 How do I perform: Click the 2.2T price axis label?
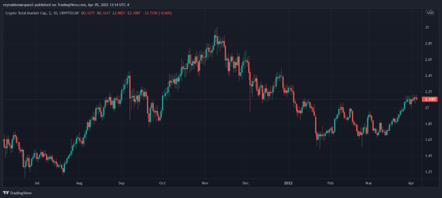[x=428, y=92]
